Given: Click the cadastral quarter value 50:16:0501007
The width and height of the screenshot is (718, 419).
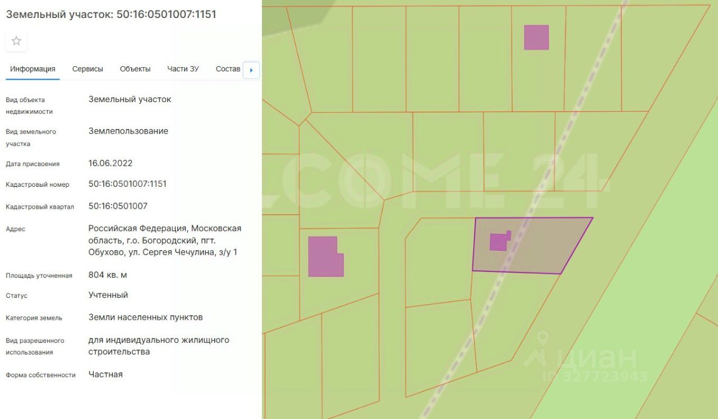Looking at the screenshot, I should coord(118,206).
